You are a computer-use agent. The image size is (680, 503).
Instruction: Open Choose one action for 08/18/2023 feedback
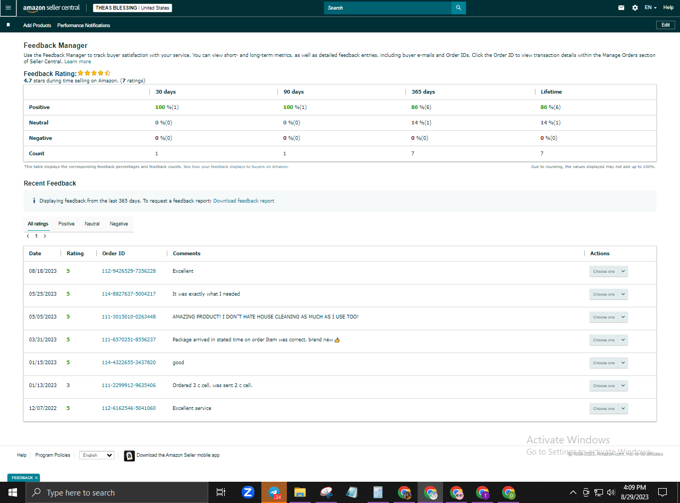[608, 271]
